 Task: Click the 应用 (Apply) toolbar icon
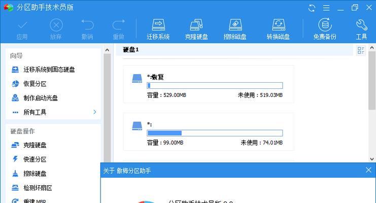[22, 29]
